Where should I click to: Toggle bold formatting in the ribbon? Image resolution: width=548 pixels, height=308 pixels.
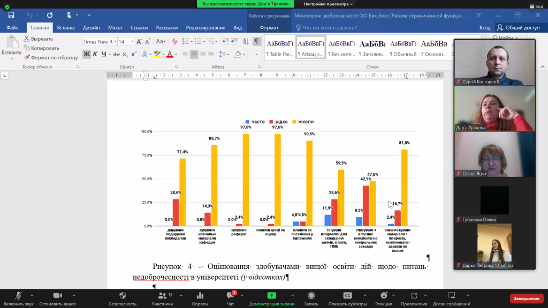[x=87, y=54]
